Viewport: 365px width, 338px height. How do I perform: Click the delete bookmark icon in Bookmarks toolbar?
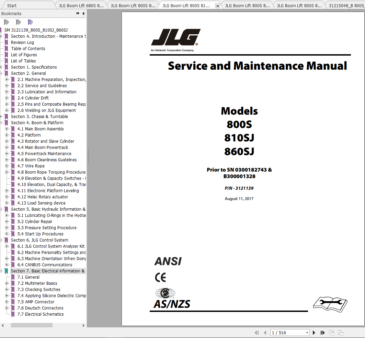[x=6, y=22]
